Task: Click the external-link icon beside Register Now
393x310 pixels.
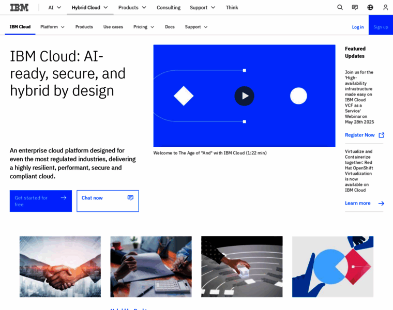Action: [382, 135]
